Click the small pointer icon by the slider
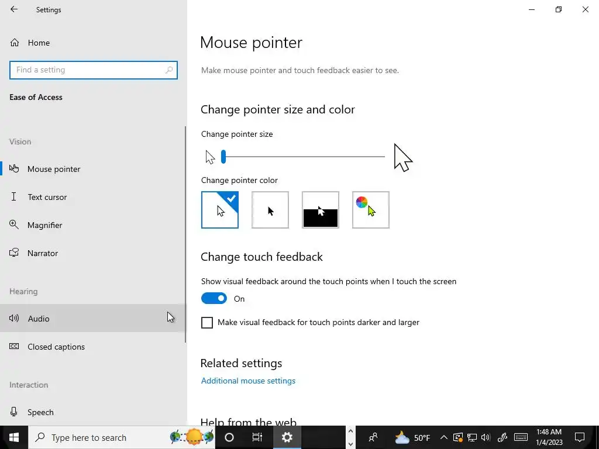599x449 pixels. coord(210,157)
